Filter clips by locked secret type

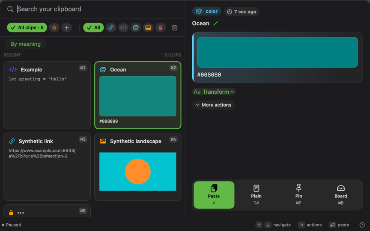click(x=161, y=27)
